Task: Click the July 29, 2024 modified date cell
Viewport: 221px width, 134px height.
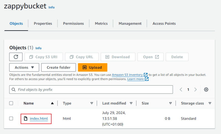Action: tap(114, 119)
